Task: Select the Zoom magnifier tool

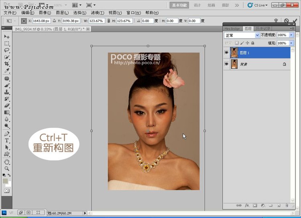Action: pos(7,169)
